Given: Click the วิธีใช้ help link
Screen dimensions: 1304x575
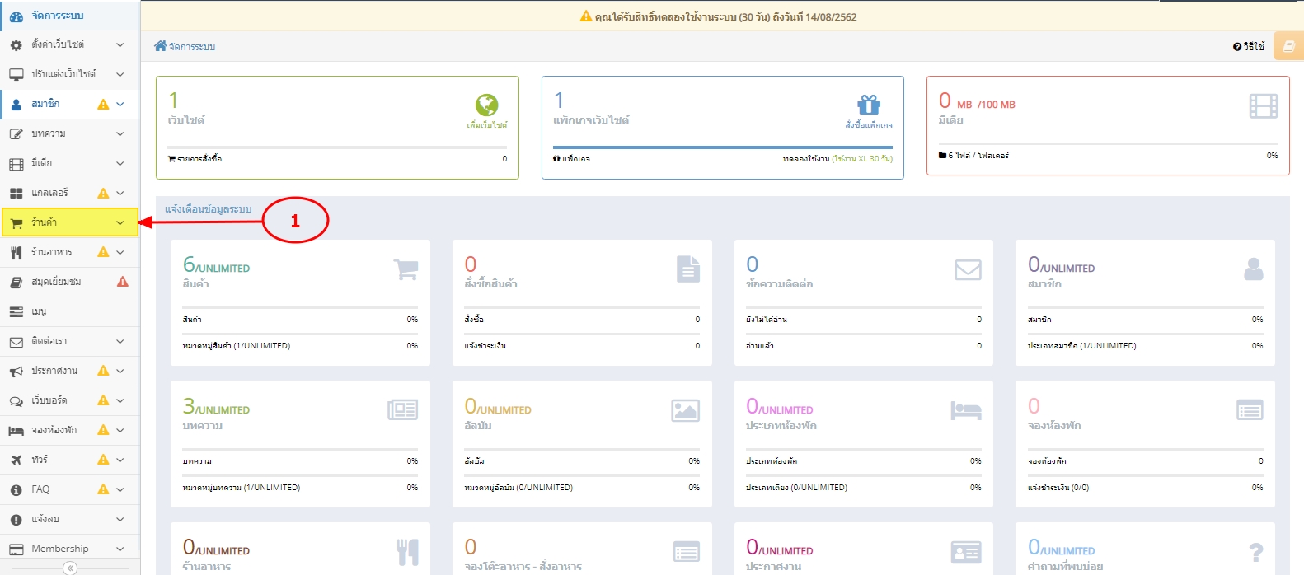Looking at the screenshot, I should [x=1249, y=47].
